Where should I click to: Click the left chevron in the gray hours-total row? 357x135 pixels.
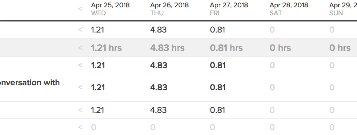tap(80, 48)
